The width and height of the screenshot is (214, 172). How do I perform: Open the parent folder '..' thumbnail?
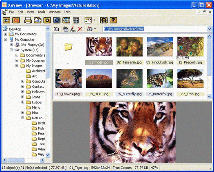[68, 47]
